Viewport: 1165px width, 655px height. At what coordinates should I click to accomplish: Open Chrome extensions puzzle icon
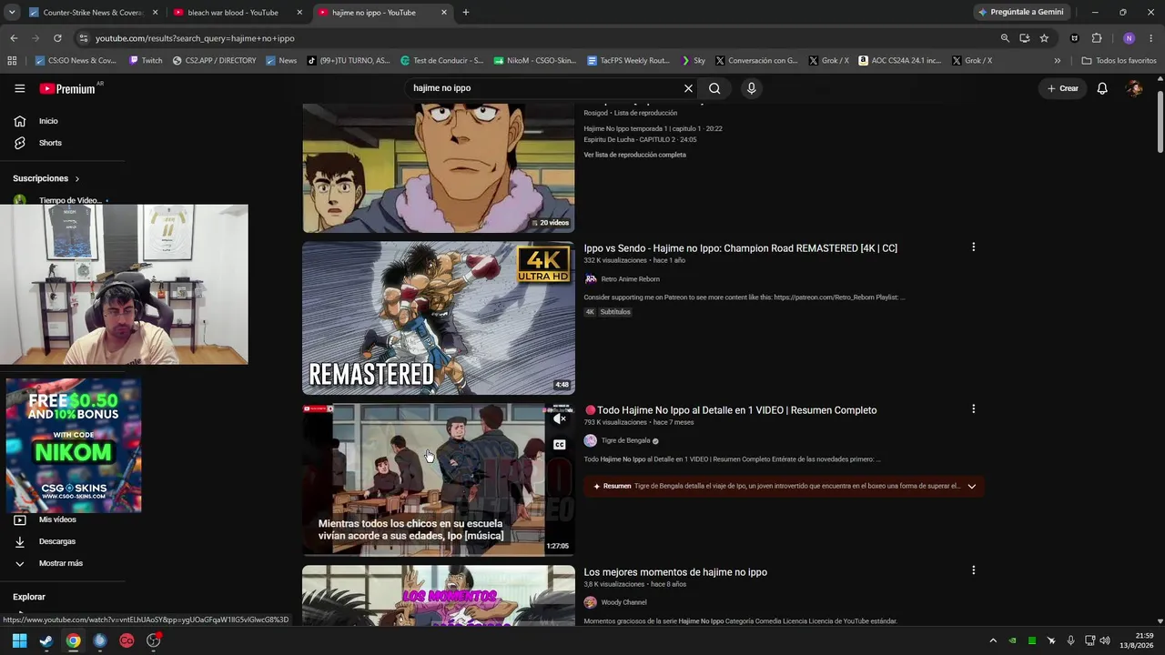coord(1097,38)
